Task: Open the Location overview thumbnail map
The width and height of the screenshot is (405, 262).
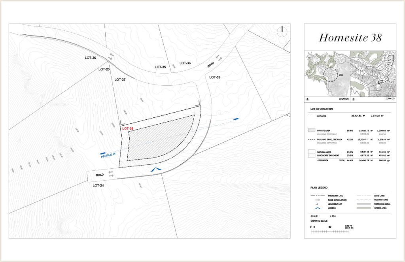Action: 326,74
